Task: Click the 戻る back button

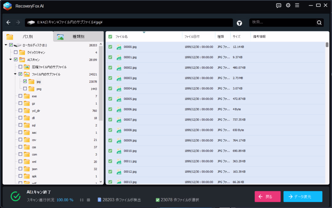Action: click(x=268, y=197)
